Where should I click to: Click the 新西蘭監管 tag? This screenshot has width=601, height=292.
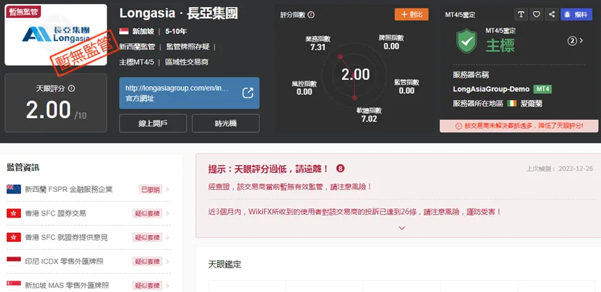pos(136,47)
